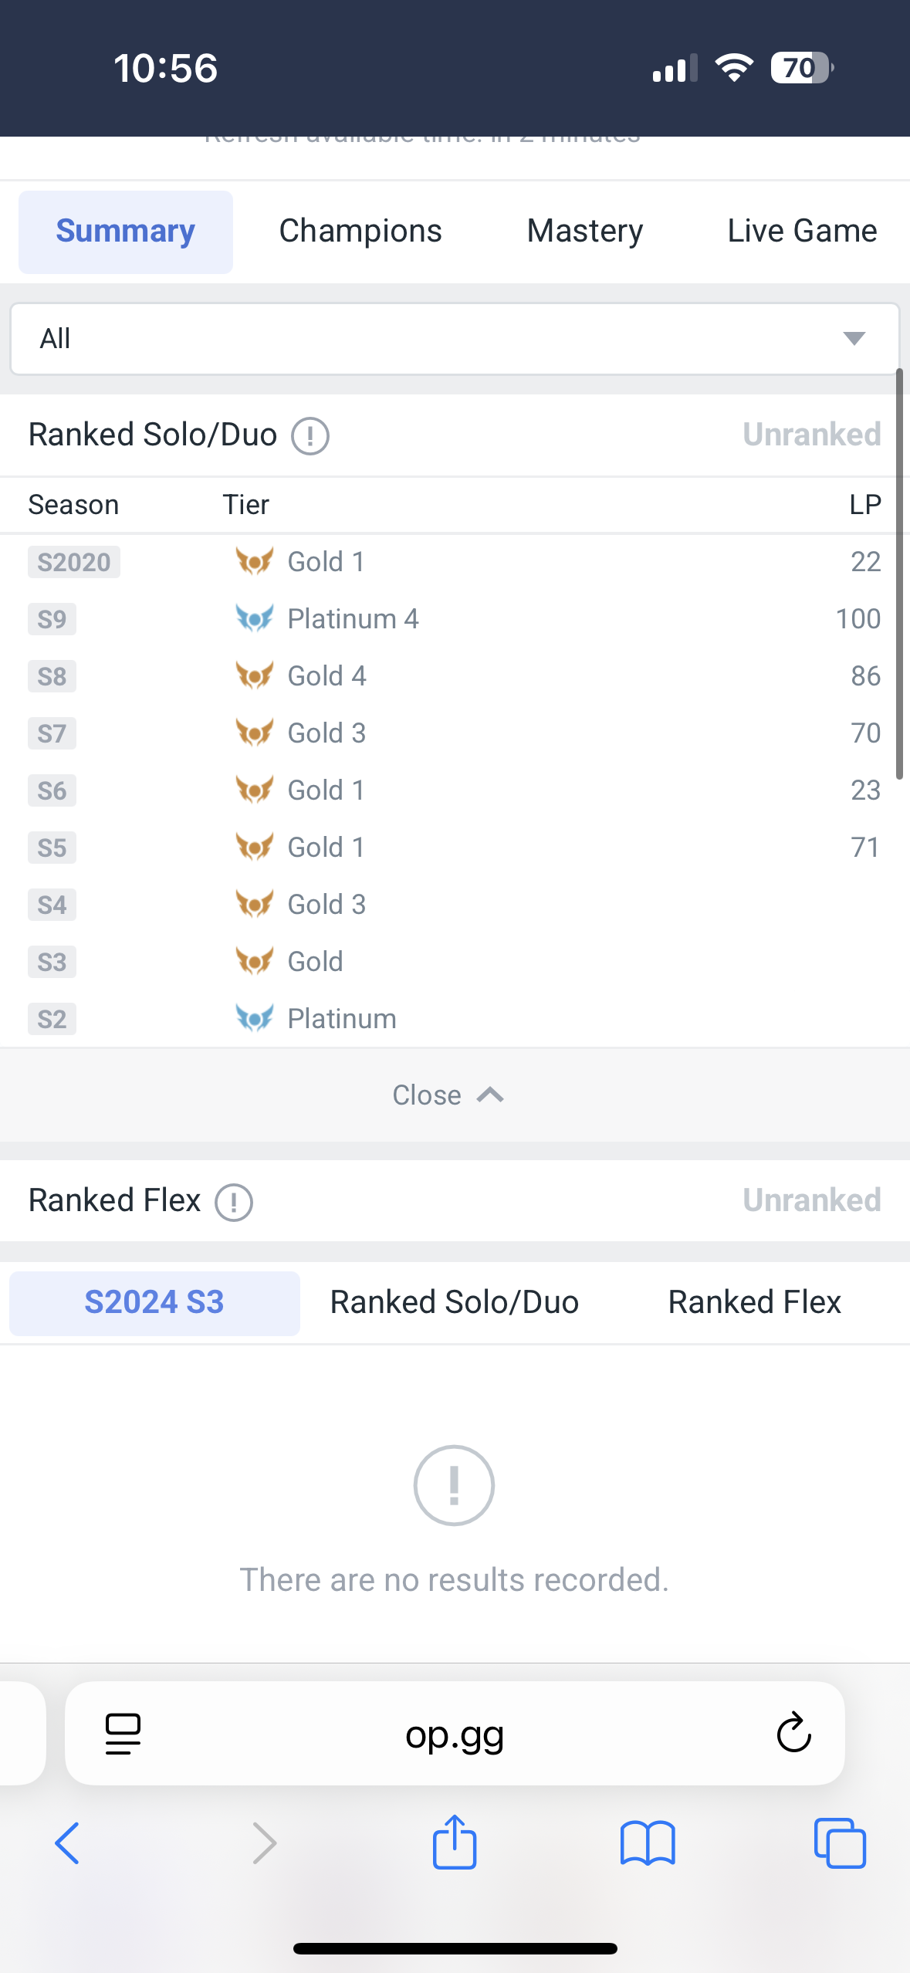Filter matches by Ranked Flex

pyautogui.click(x=755, y=1303)
